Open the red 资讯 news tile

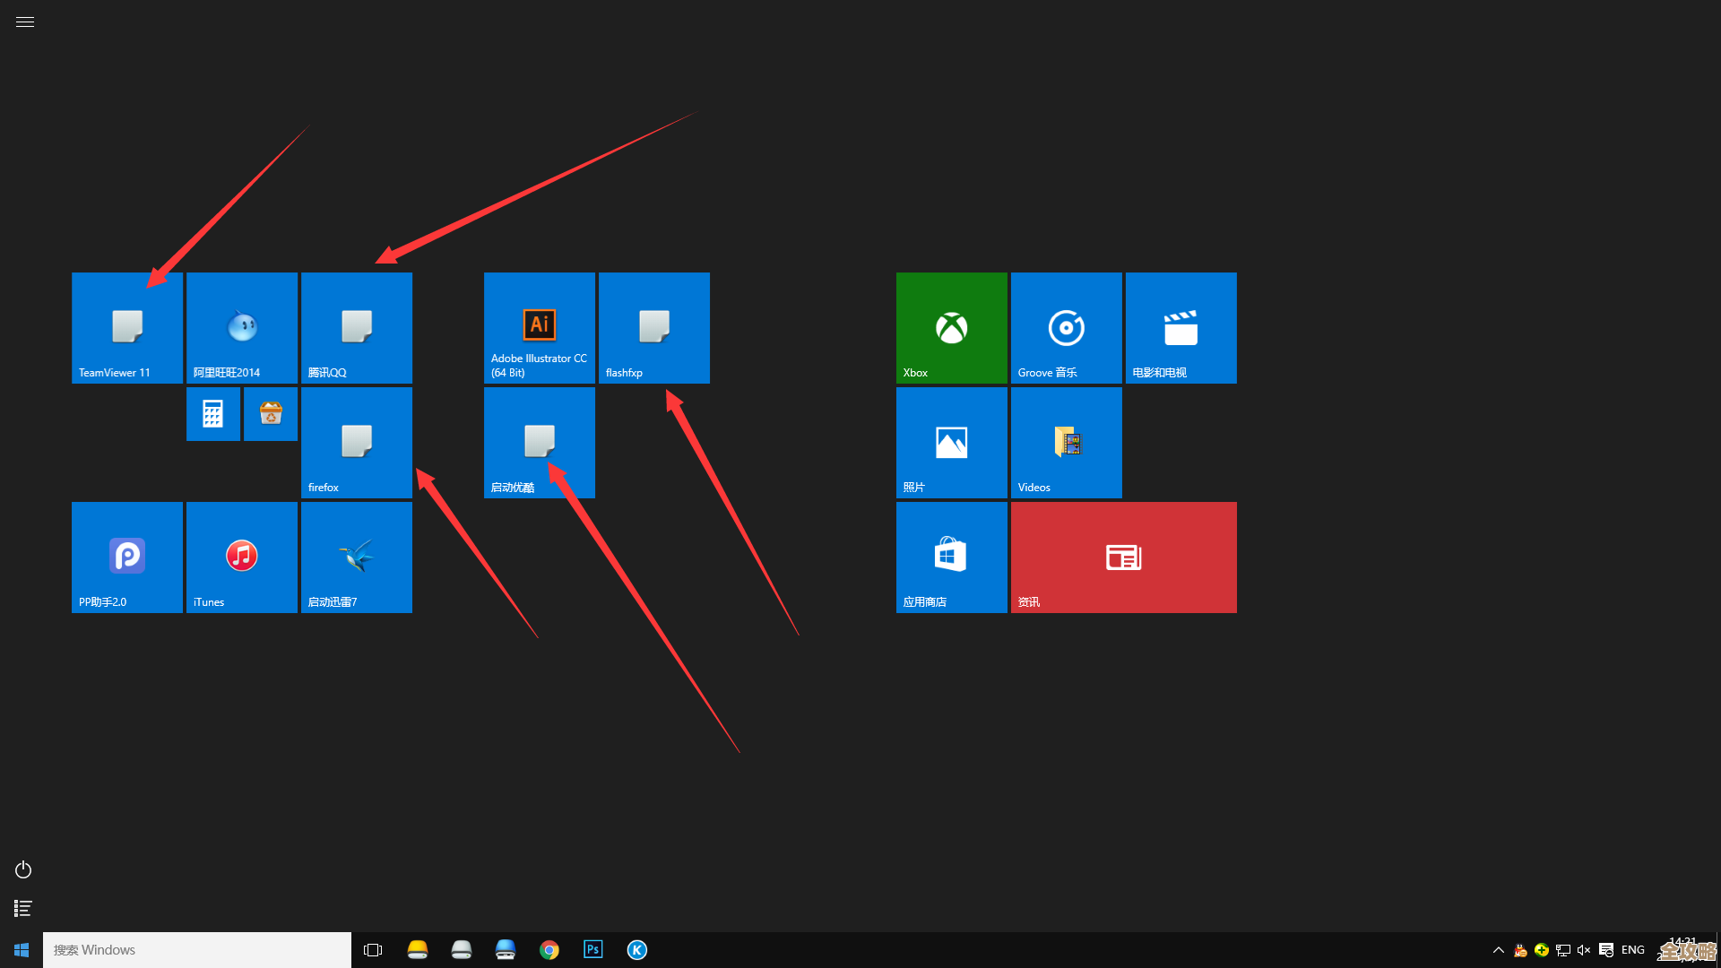pos(1123,557)
